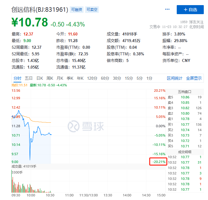Click the 振幅 value 29.88%
The height and width of the screenshot is (200, 208).
click(181, 41)
